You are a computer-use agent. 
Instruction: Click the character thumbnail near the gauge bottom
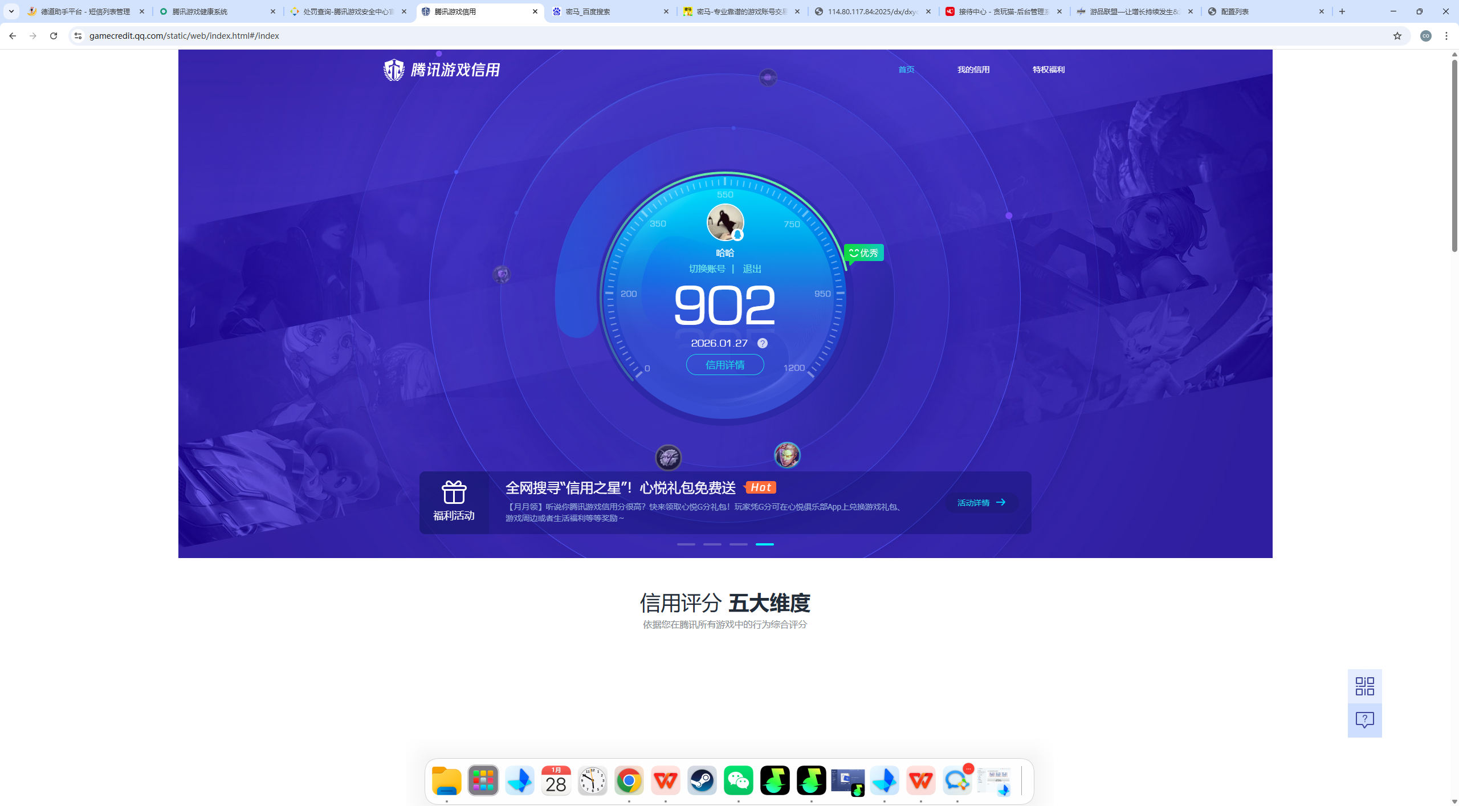click(786, 454)
